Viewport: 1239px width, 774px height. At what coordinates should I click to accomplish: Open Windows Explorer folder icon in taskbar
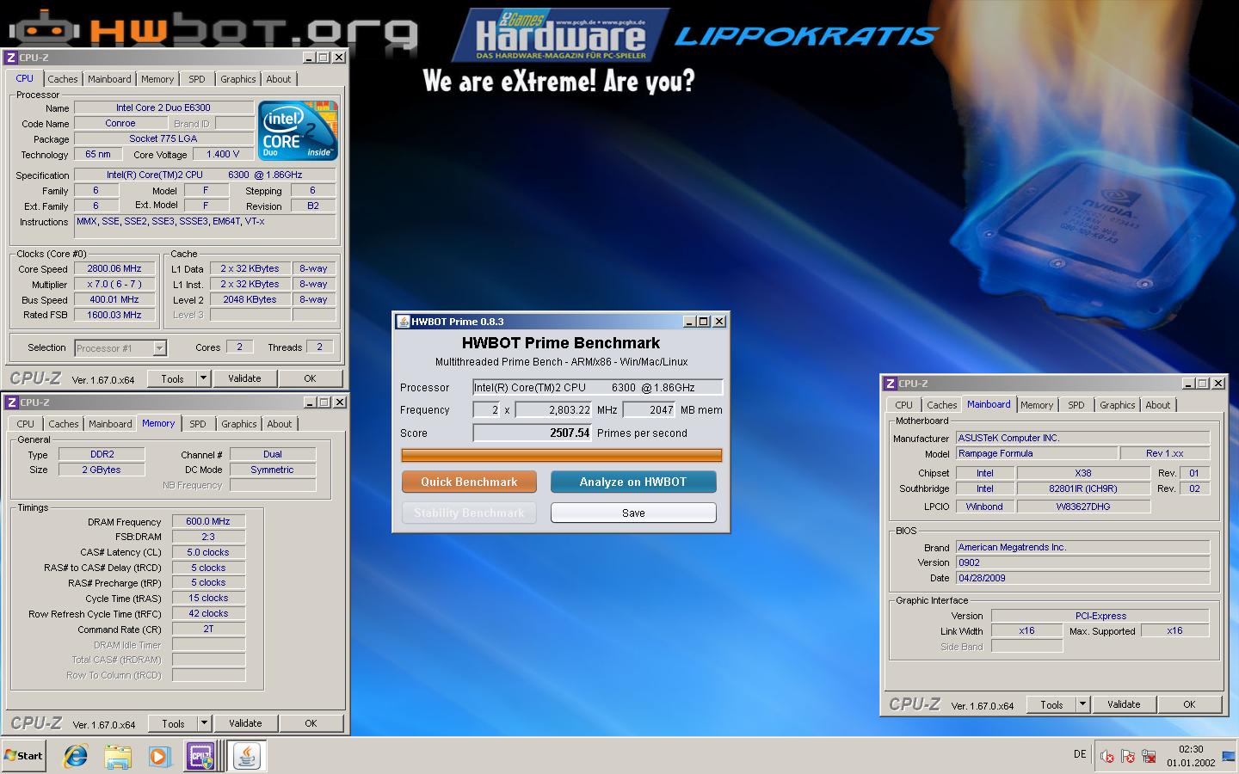(x=118, y=756)
